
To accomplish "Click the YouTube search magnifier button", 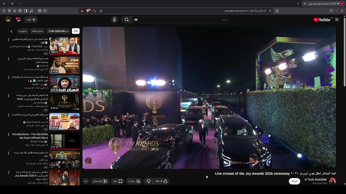I will 127,20.
